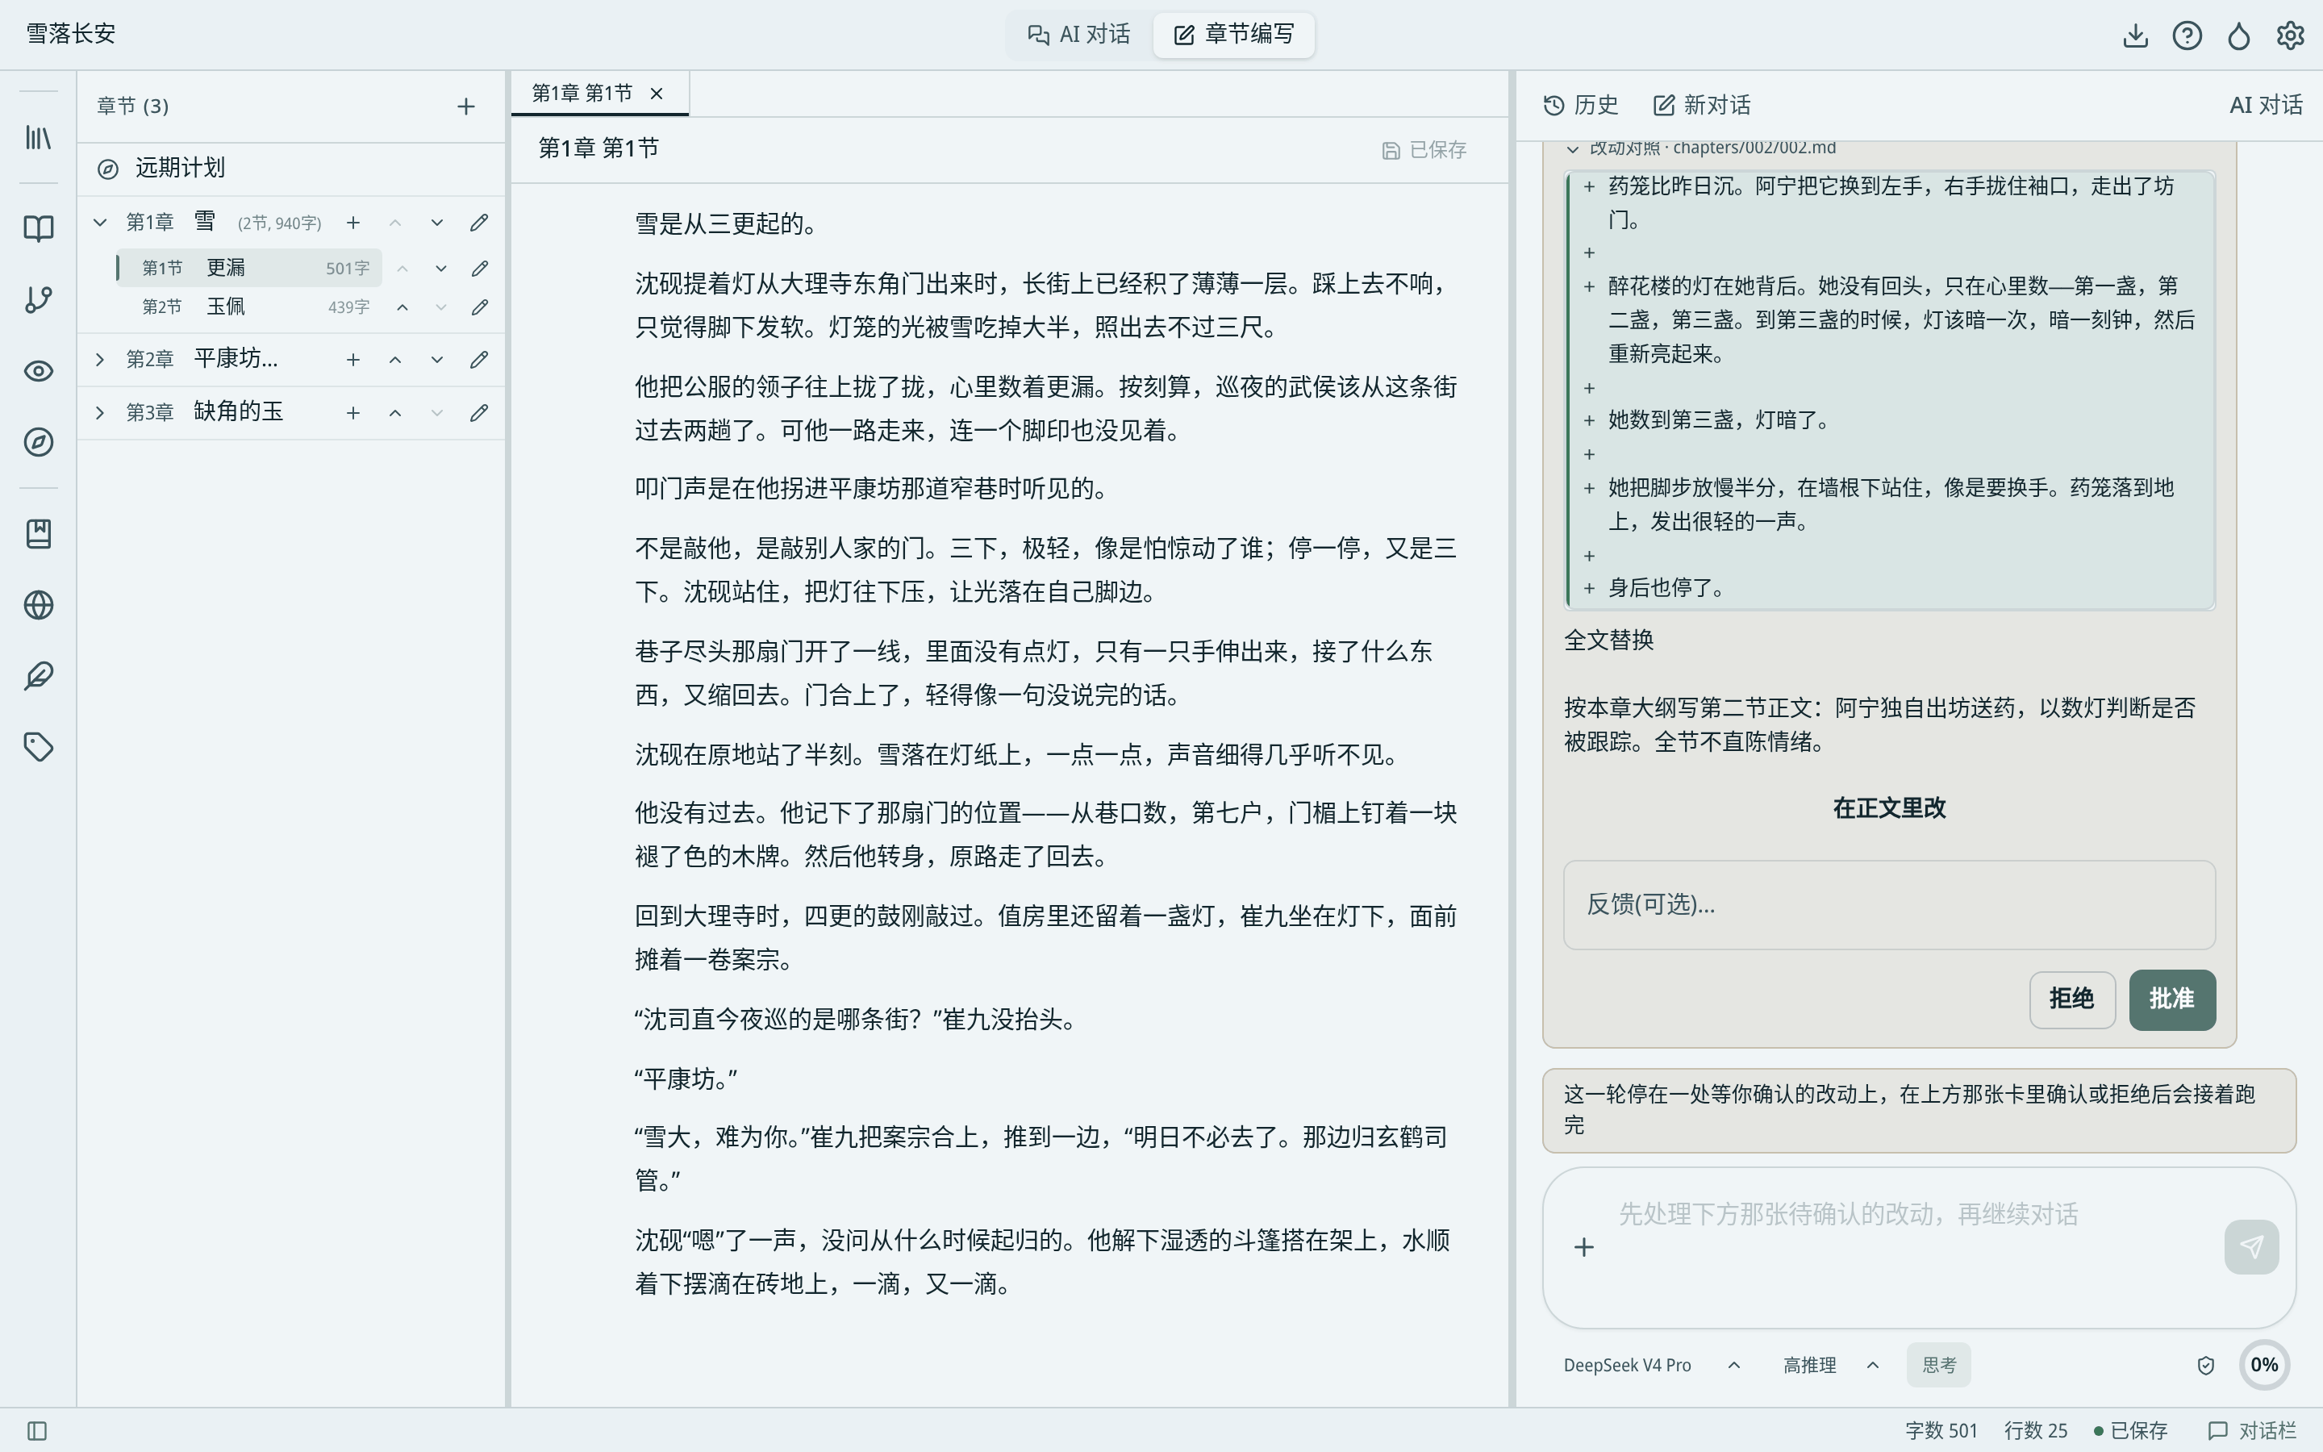
Task: Click the droplet theme icon
Action: click(x=2238, y=35)
